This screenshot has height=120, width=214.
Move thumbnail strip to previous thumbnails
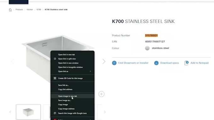pyautogui.click(x=10, y=112)
